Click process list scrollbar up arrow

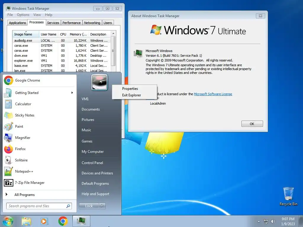pyautogui.click(x=113, y=33)
